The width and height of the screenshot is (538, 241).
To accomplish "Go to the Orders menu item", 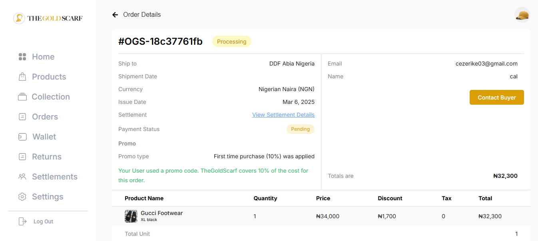I will click(45, 117).
